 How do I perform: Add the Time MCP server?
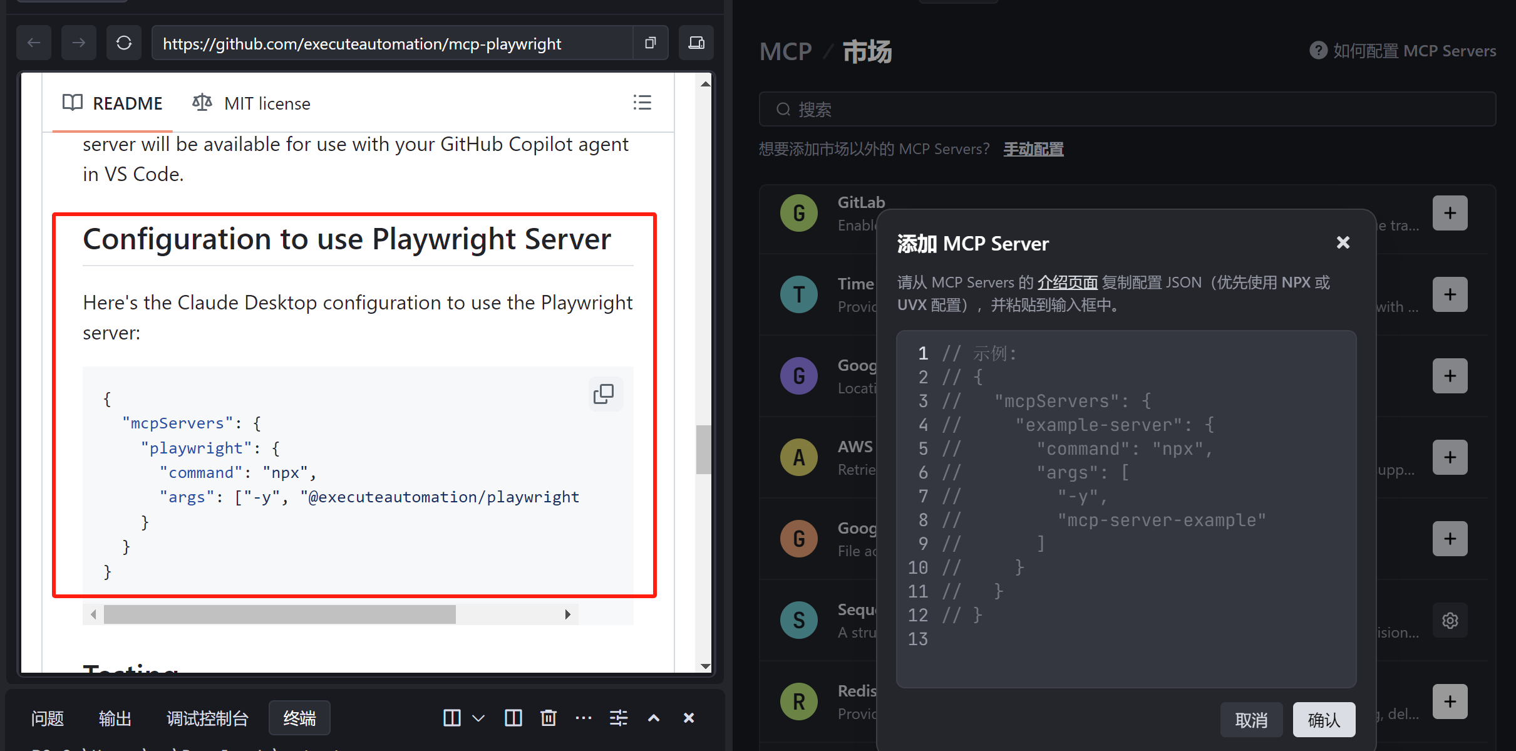pos(1450,294)
